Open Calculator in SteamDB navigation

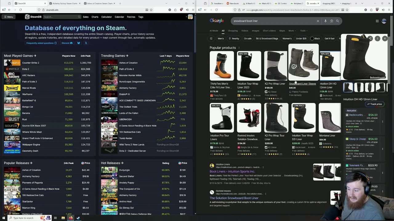[107, 17]
